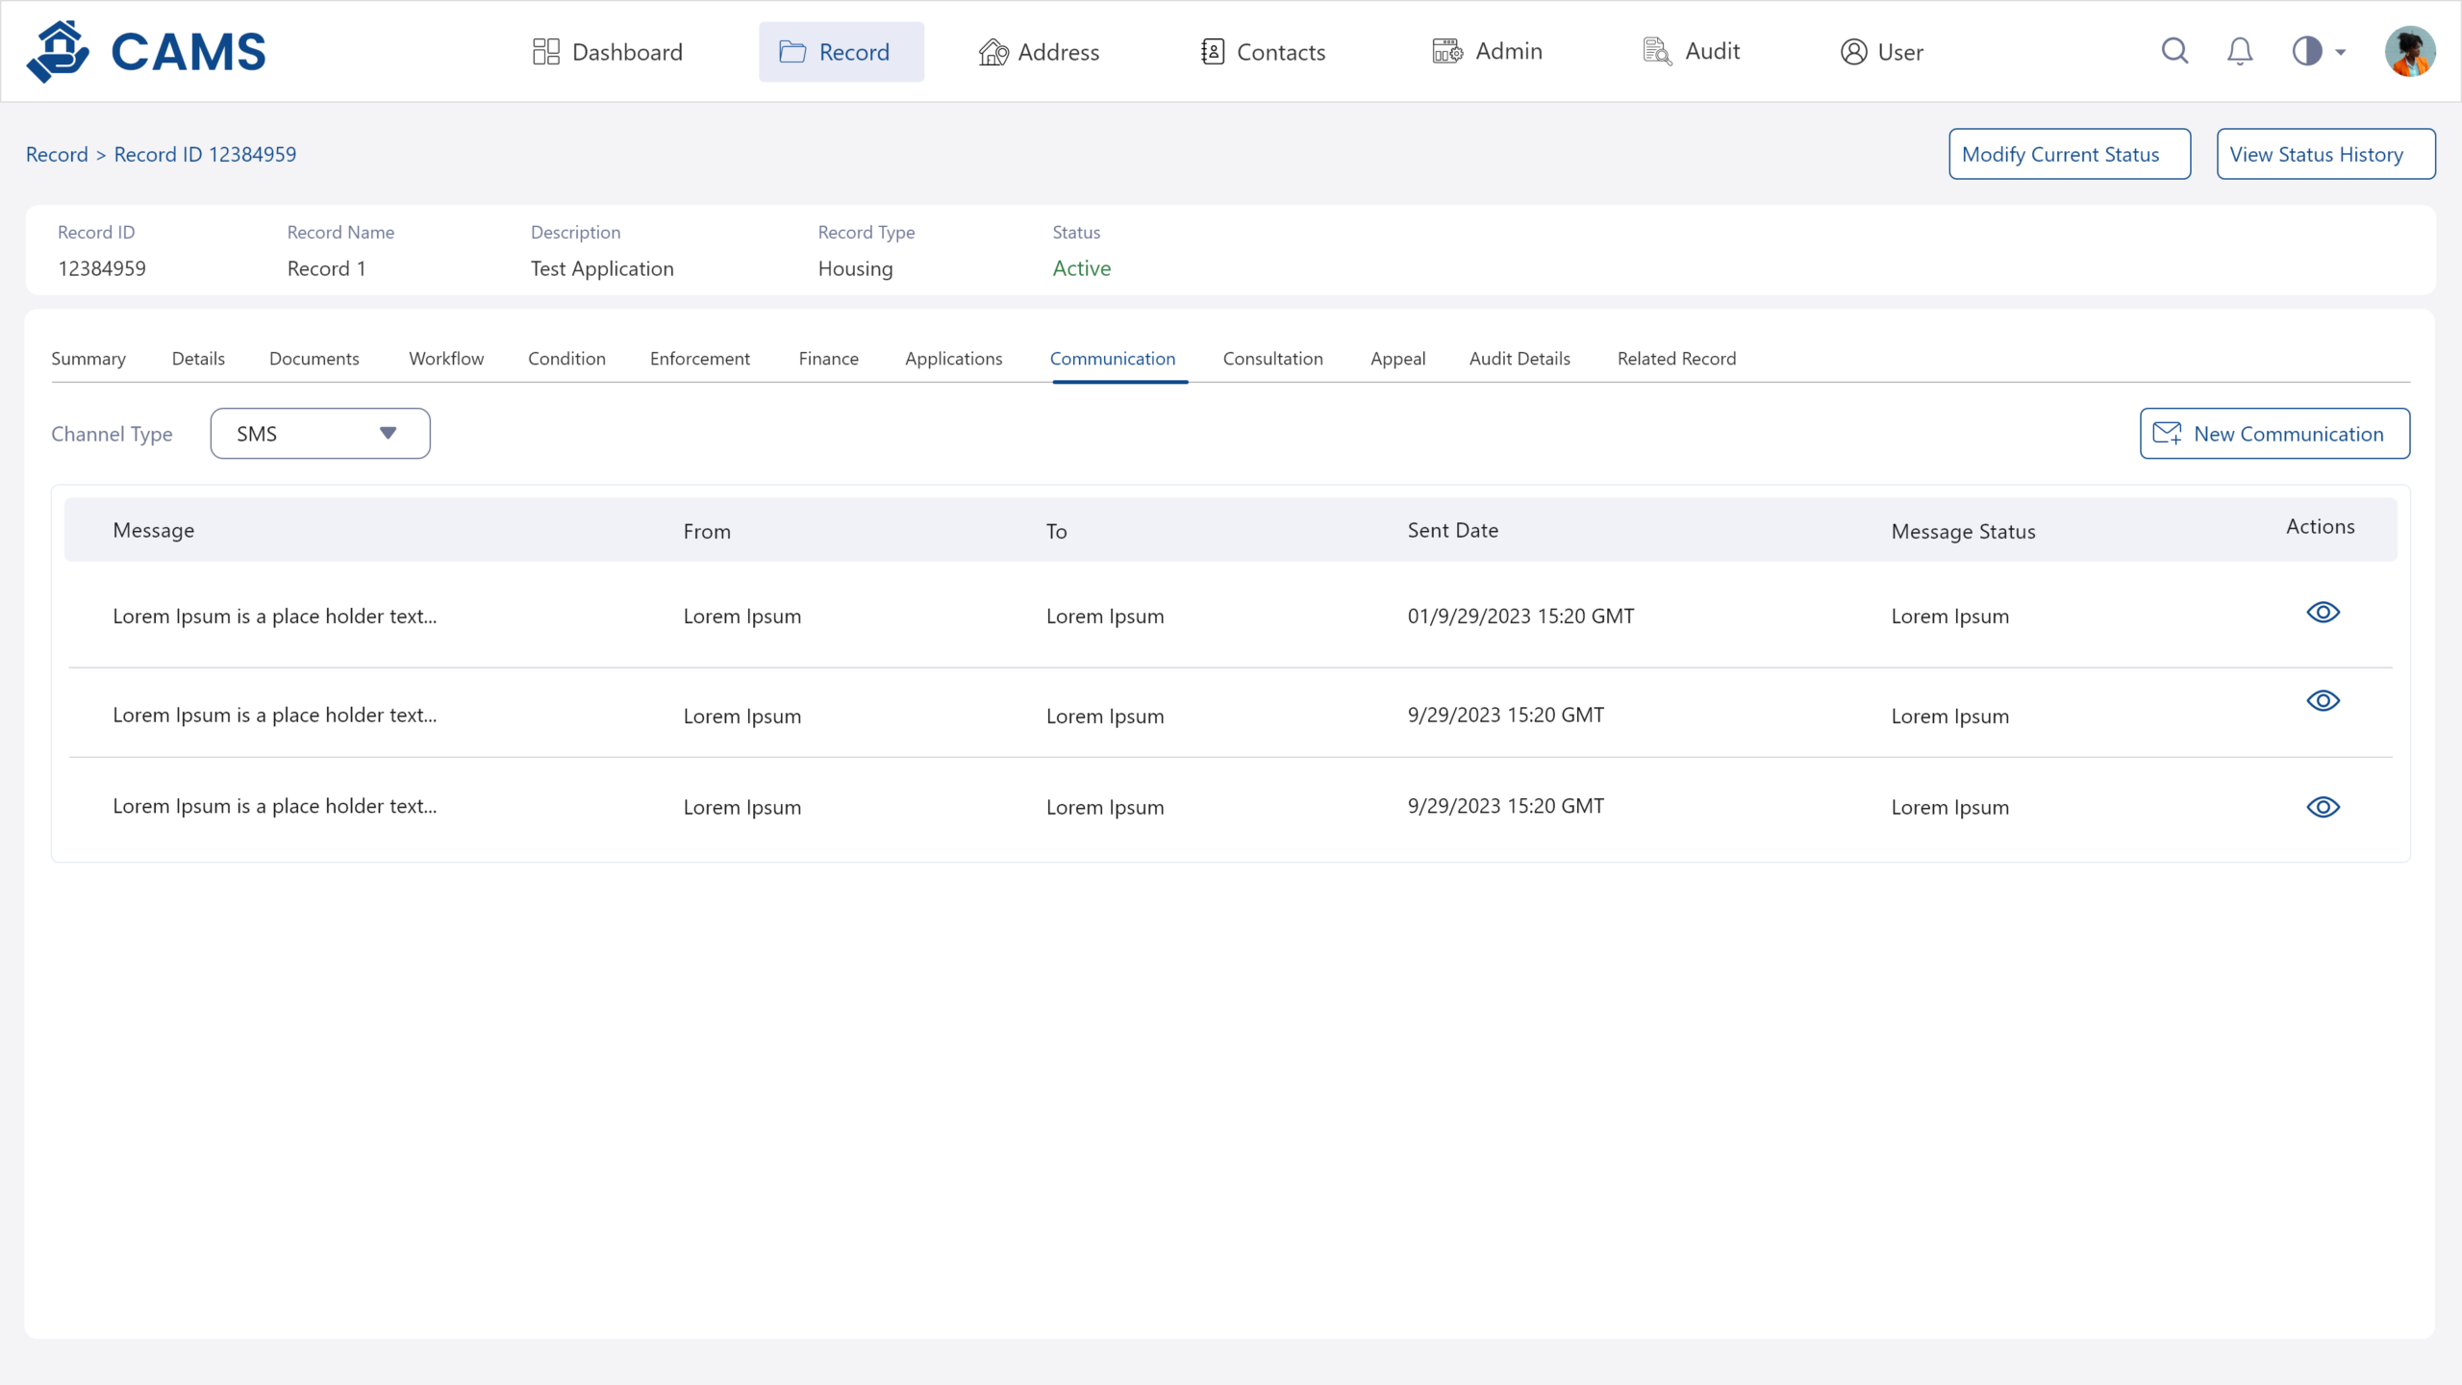View third row message eye icon
The width and height of the screenshot is (2462, 1385).
2323,808
